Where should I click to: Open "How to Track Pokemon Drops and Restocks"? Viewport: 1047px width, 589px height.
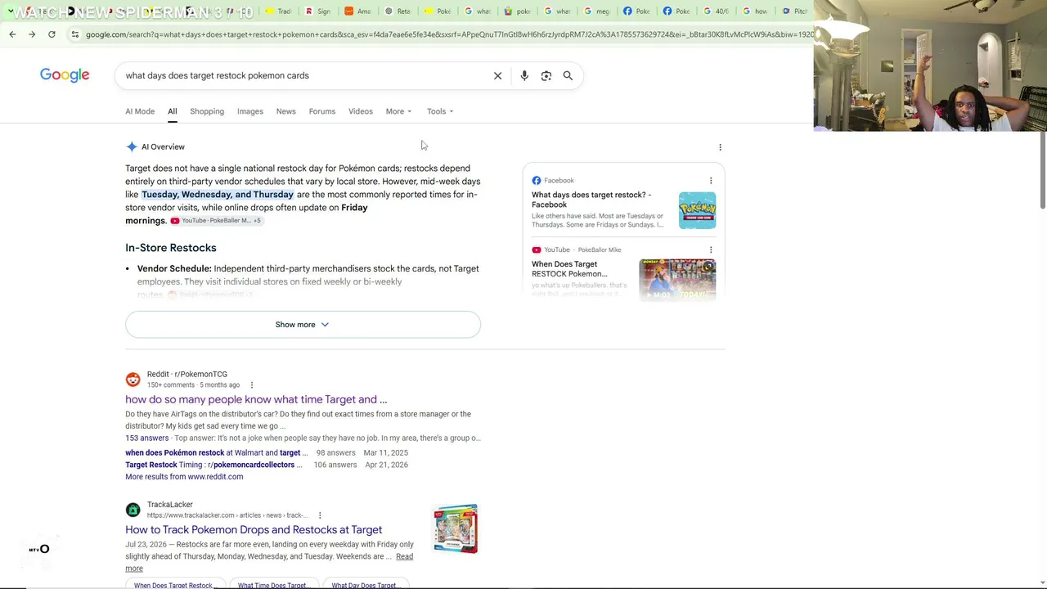(254, 529)
